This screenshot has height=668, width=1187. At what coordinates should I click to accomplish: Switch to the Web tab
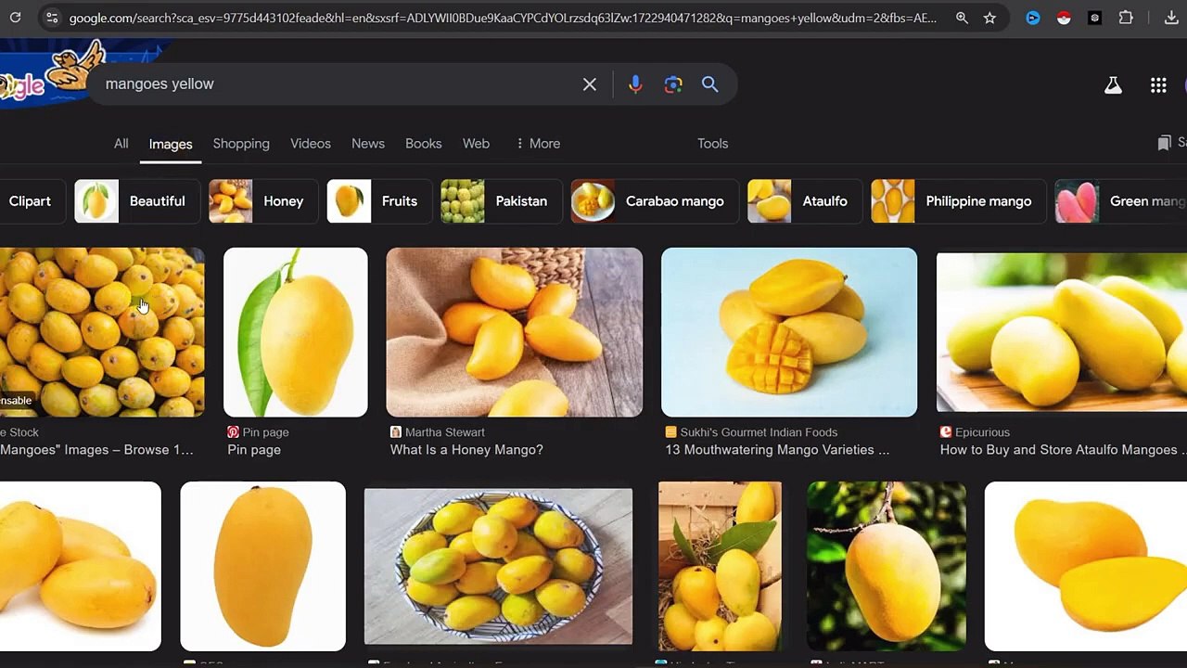click(476, 144)
